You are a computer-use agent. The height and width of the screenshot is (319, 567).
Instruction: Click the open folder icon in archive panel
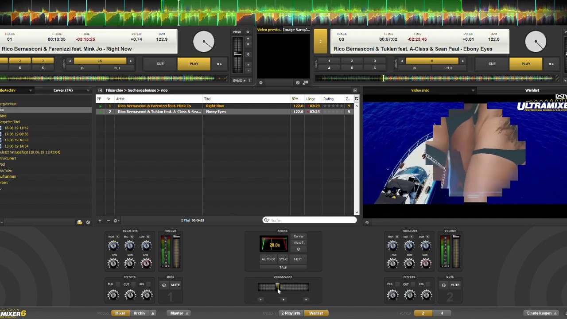[x=80, y=222]
